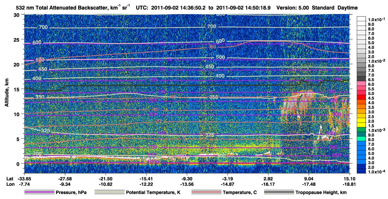Click the color band beside the 1.5 label
The width and height of the screenshot is (388, 199).
pos(361,125)
